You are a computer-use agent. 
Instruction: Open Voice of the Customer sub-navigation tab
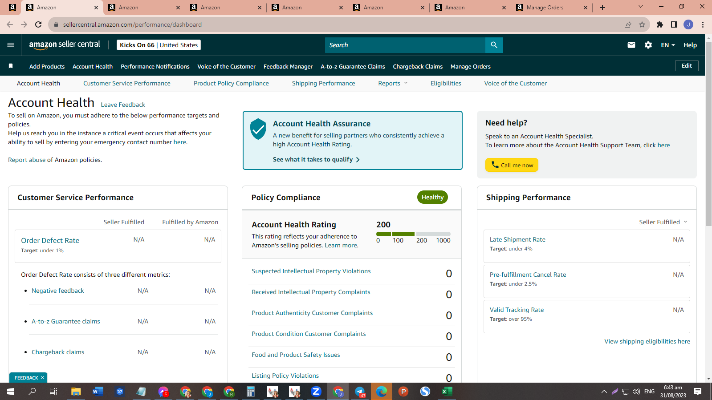click(516, 83)
